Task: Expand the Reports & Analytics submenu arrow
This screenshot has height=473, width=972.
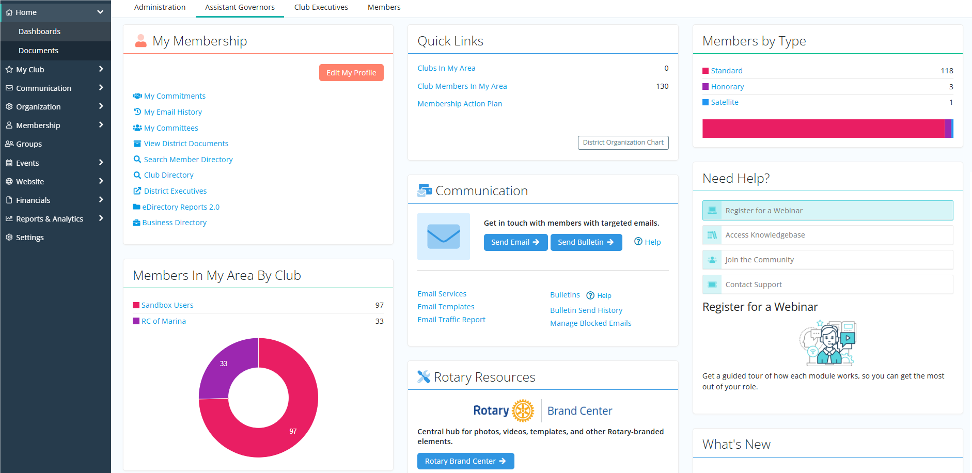Action: click(101, 218)
